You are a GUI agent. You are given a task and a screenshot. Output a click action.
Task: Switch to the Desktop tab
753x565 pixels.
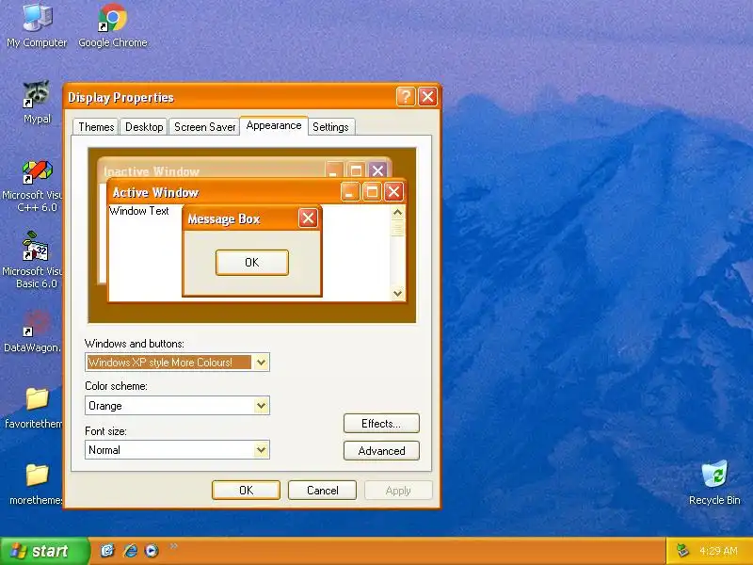click(x=144, y=127)
